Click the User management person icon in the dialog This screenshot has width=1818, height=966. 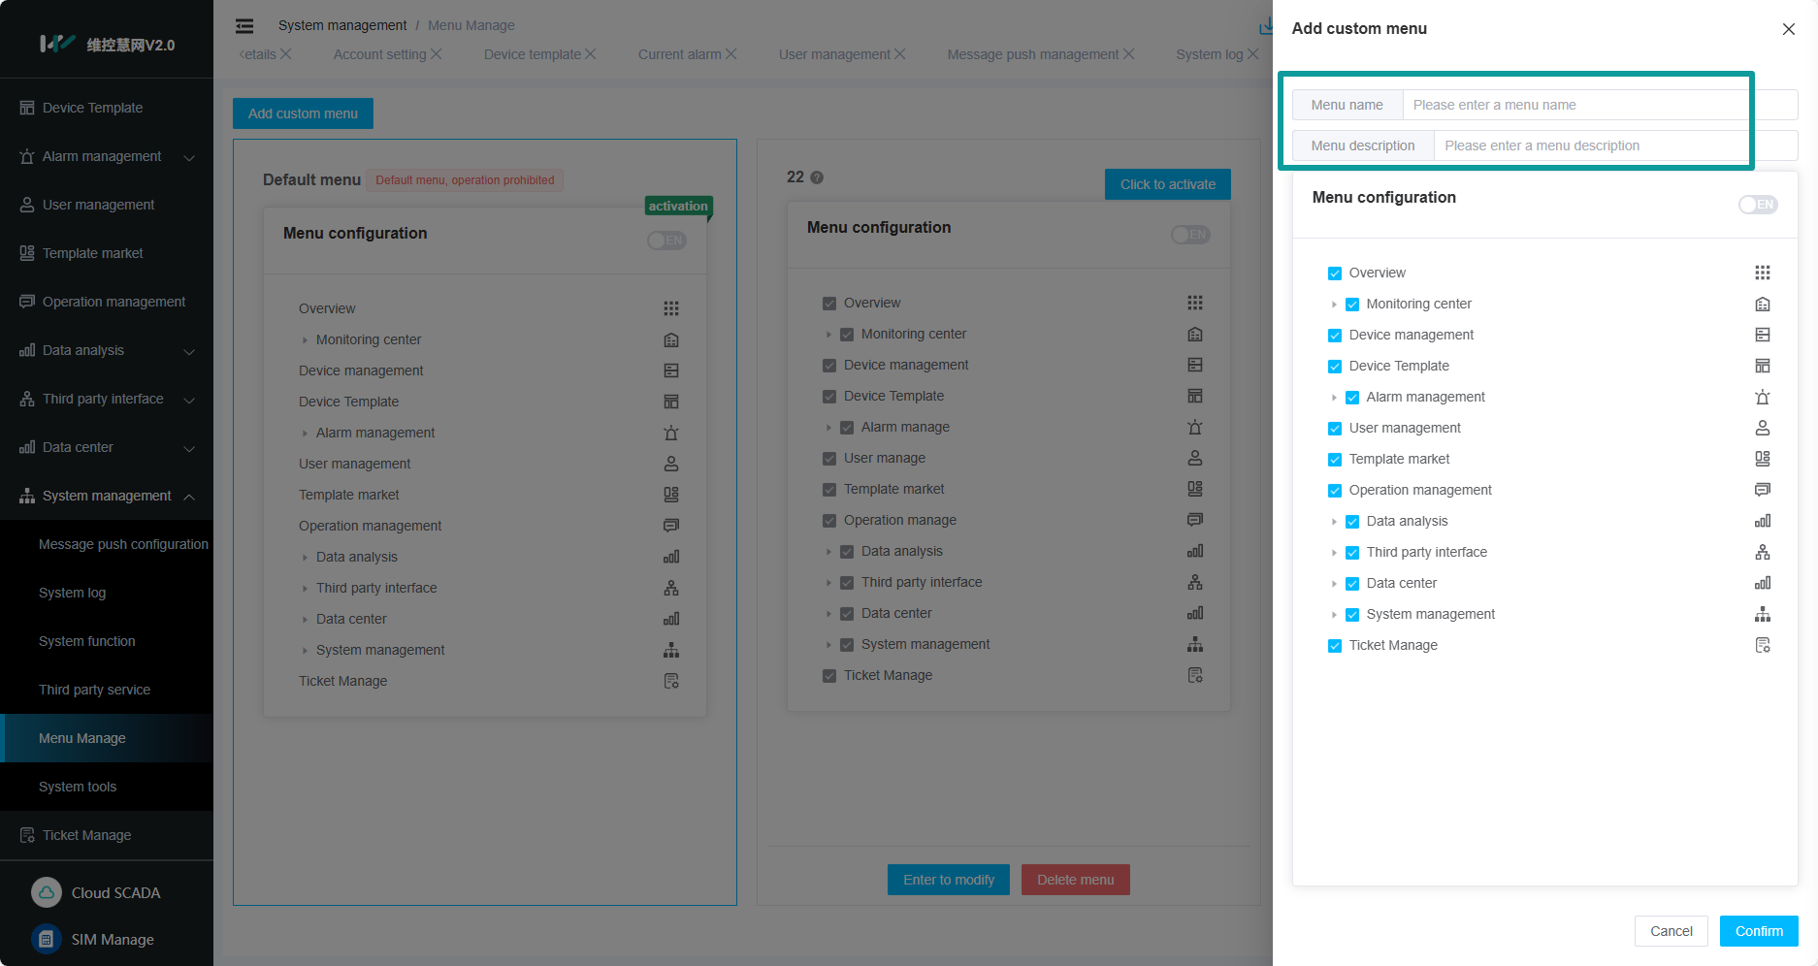[x=1762, y=428]
